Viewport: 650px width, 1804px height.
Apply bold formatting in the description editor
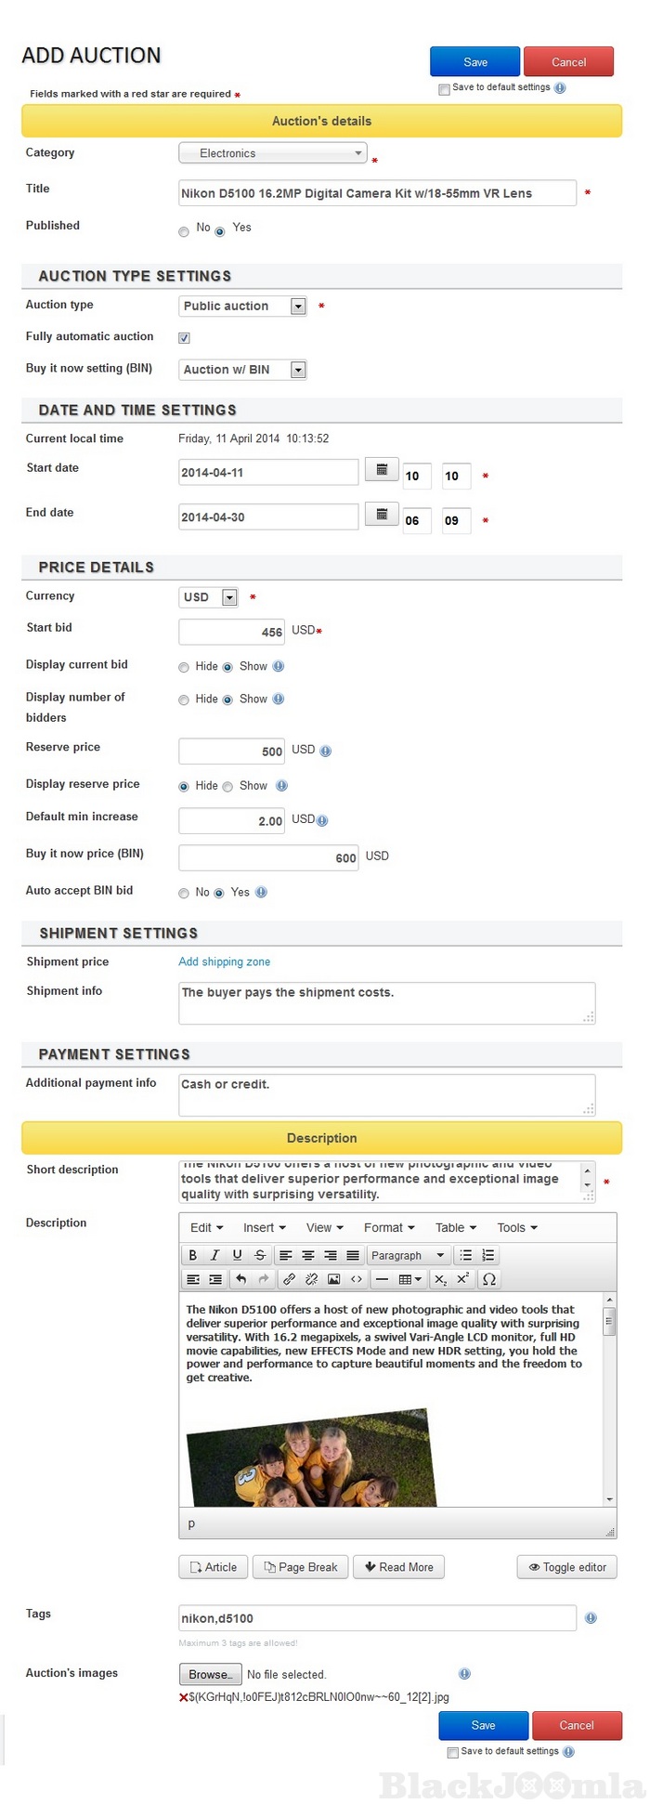[192, 1255]
